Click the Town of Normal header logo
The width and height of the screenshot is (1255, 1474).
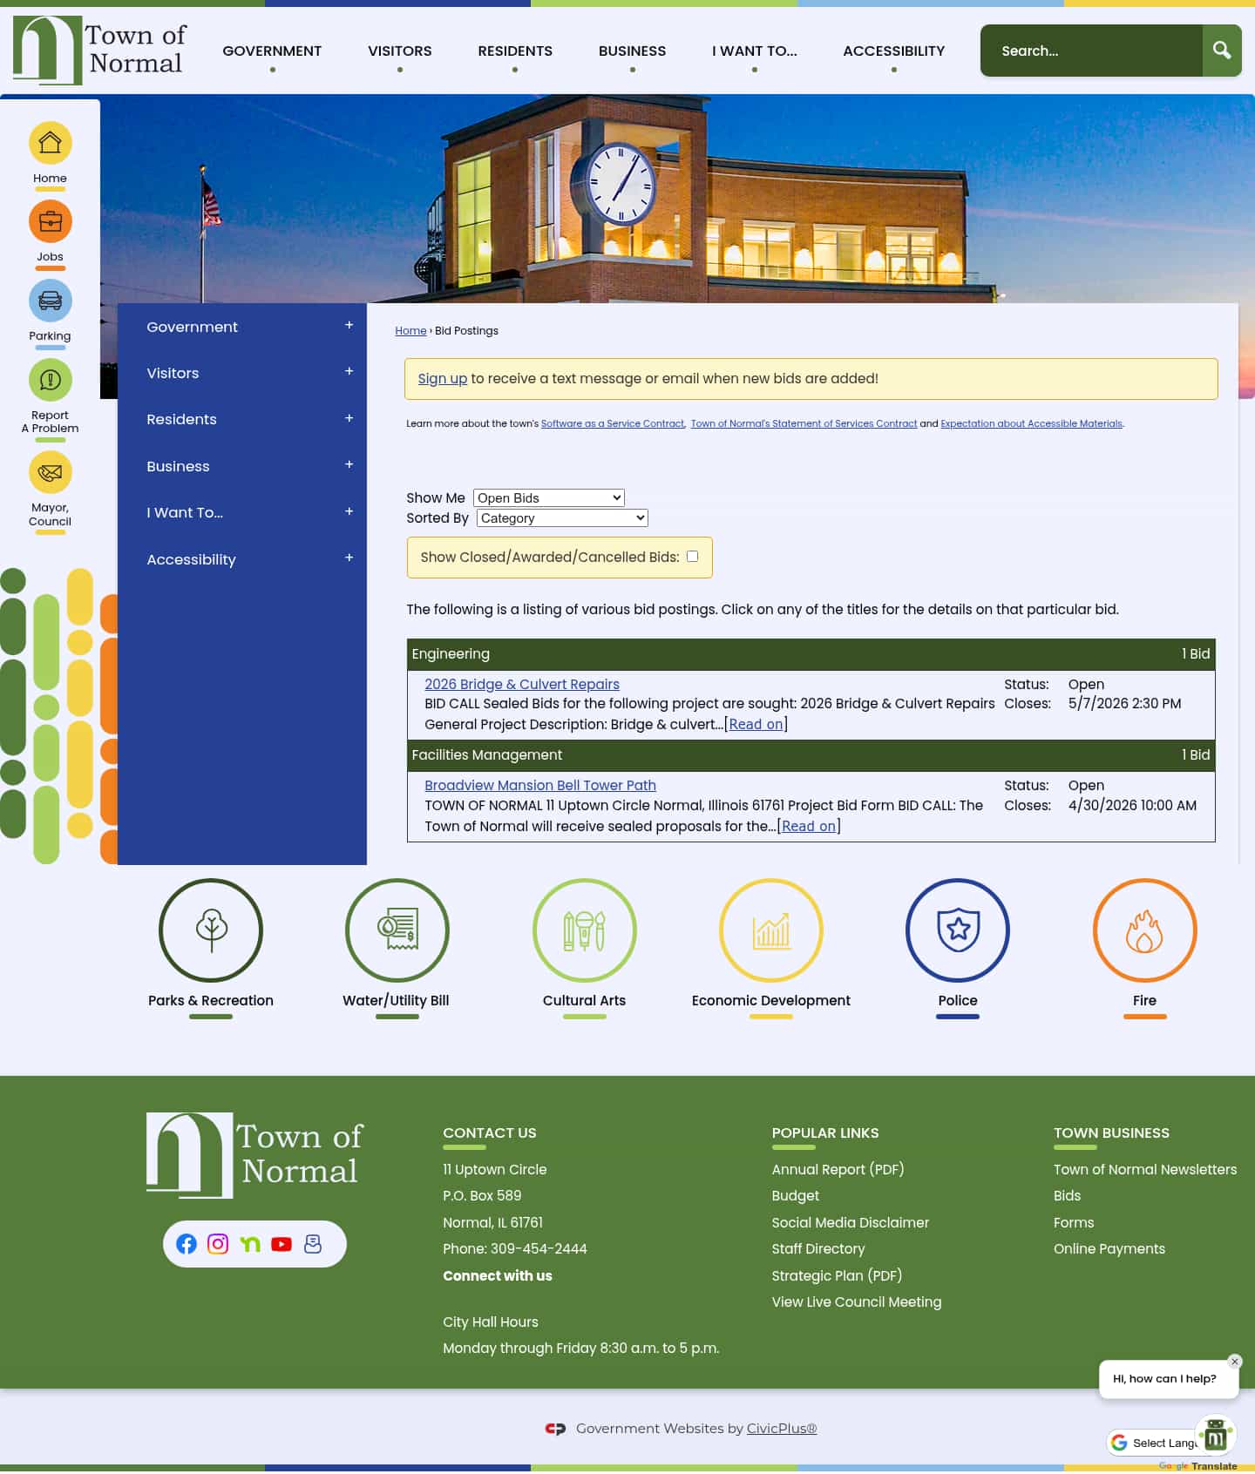(99, 50)
